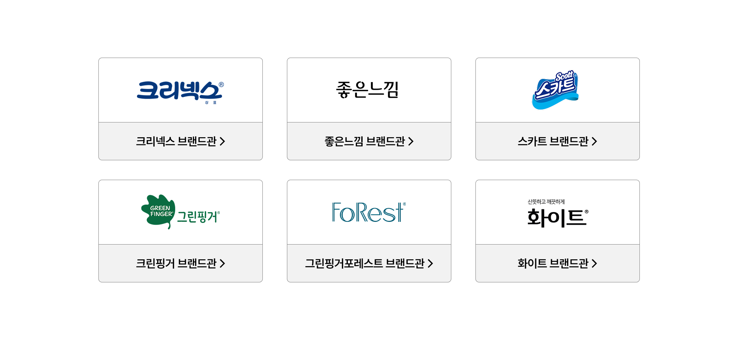This screenshot has height=340, width=744.
Task: Click chevron arrow beside 좋은느낌 브랜드관
Action: pos(411,141)
